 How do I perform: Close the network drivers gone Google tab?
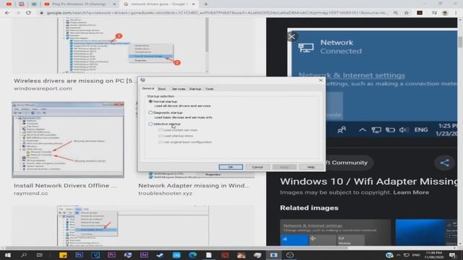[193, 4]
